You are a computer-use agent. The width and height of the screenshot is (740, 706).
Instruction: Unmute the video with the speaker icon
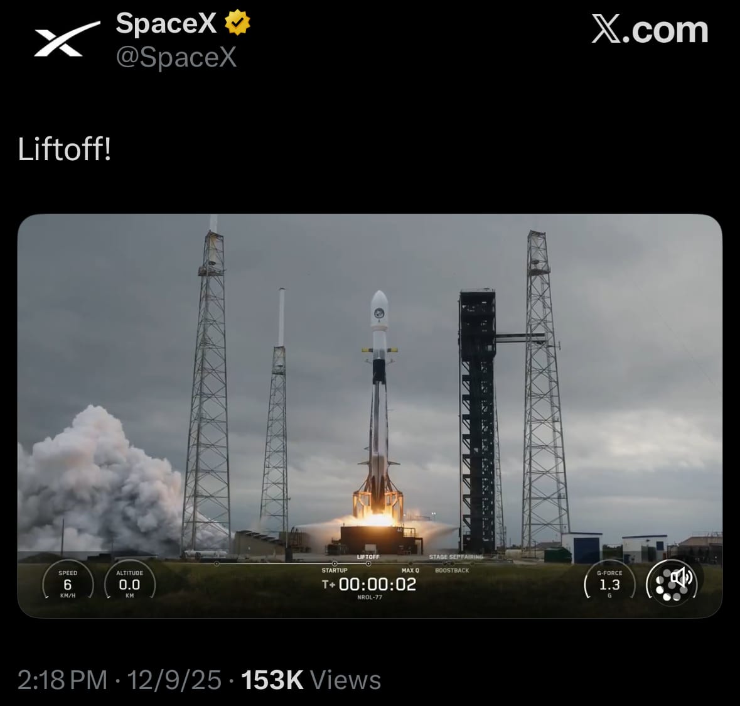click(682, 577)
